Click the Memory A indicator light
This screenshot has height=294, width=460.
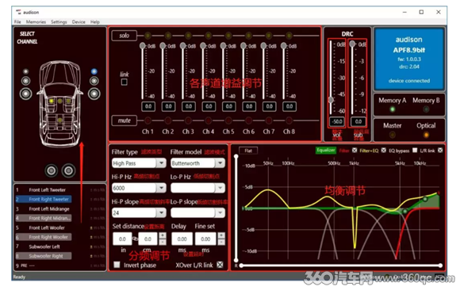pos(393,109)
